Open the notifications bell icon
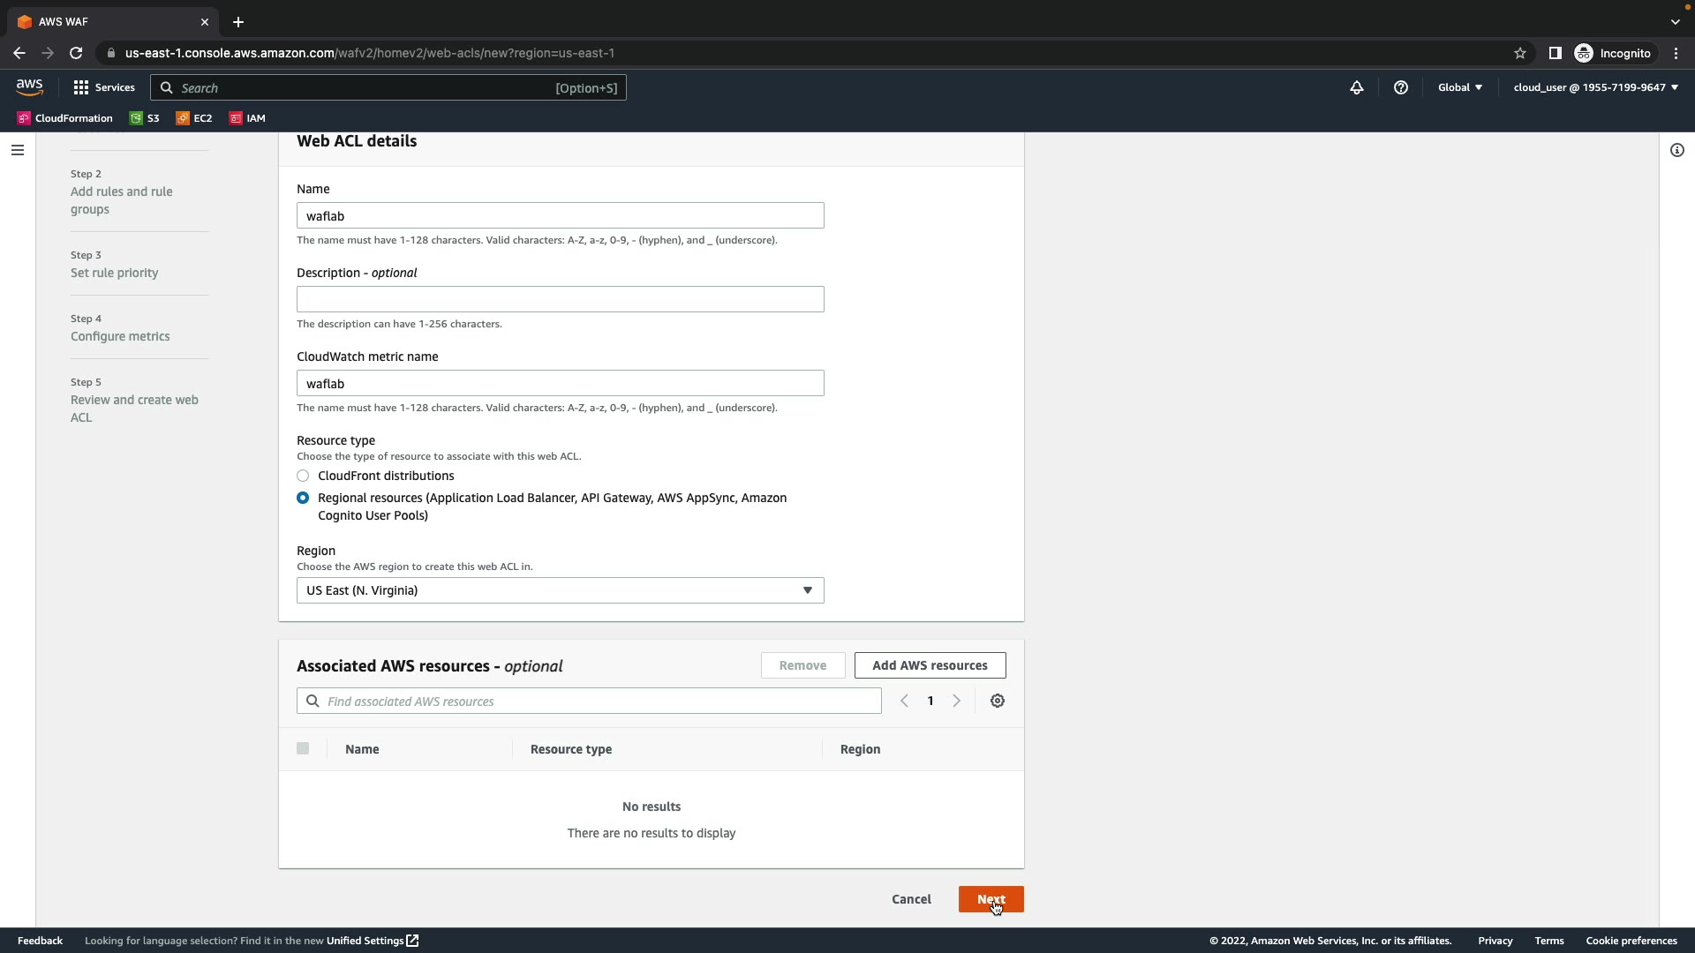 (x=1357, y=87)
